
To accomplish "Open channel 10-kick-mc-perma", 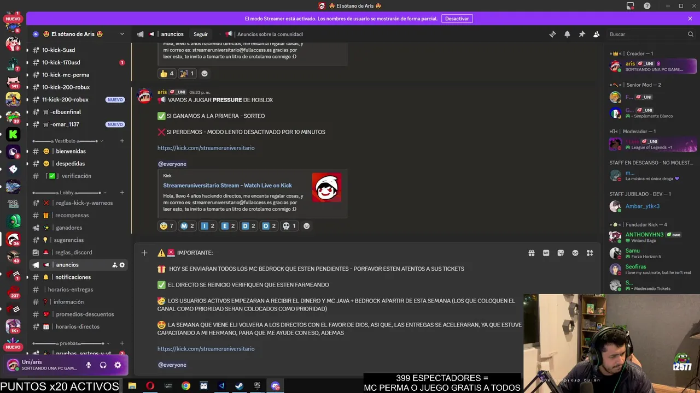I will coord(78,75).
